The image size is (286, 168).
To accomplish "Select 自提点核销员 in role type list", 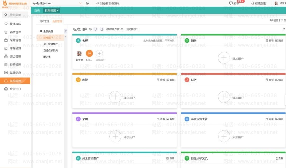I will coord(50,51).
